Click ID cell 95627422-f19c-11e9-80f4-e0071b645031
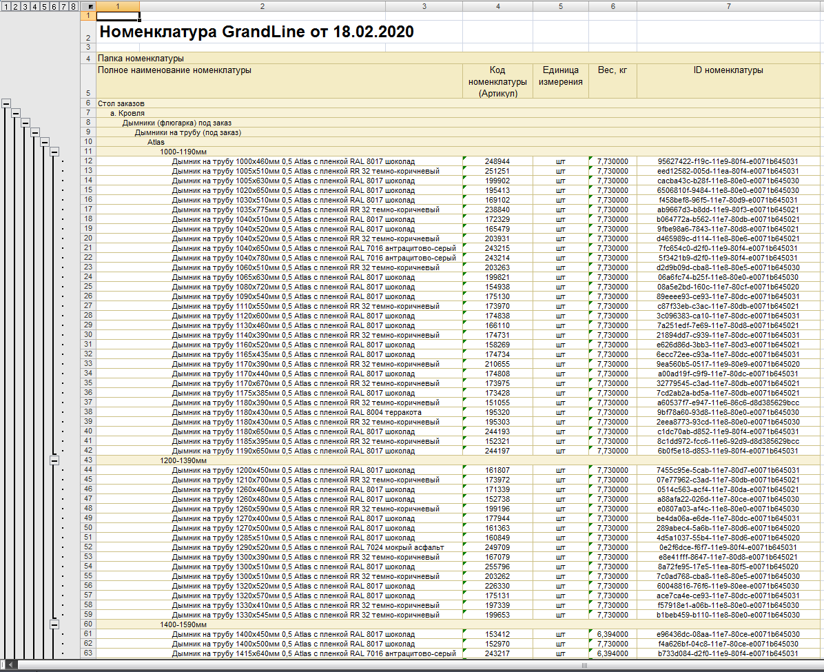824x672 pixels. [x=728, y=161]
